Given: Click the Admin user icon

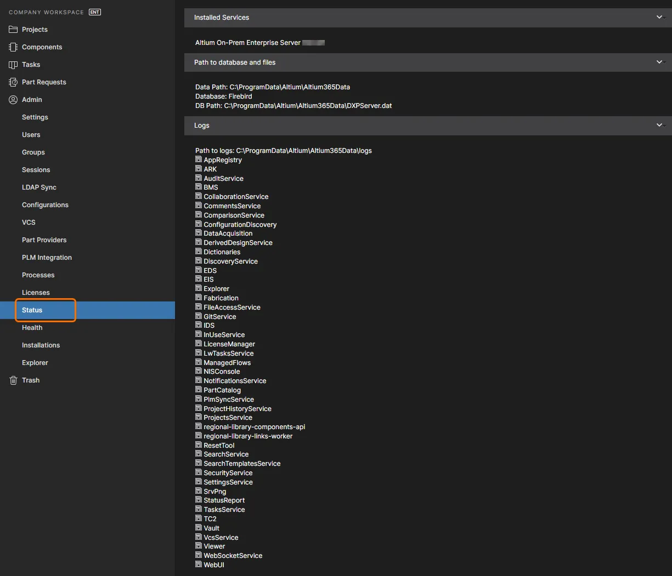Looking at the screenshot, I should point(13,100).
